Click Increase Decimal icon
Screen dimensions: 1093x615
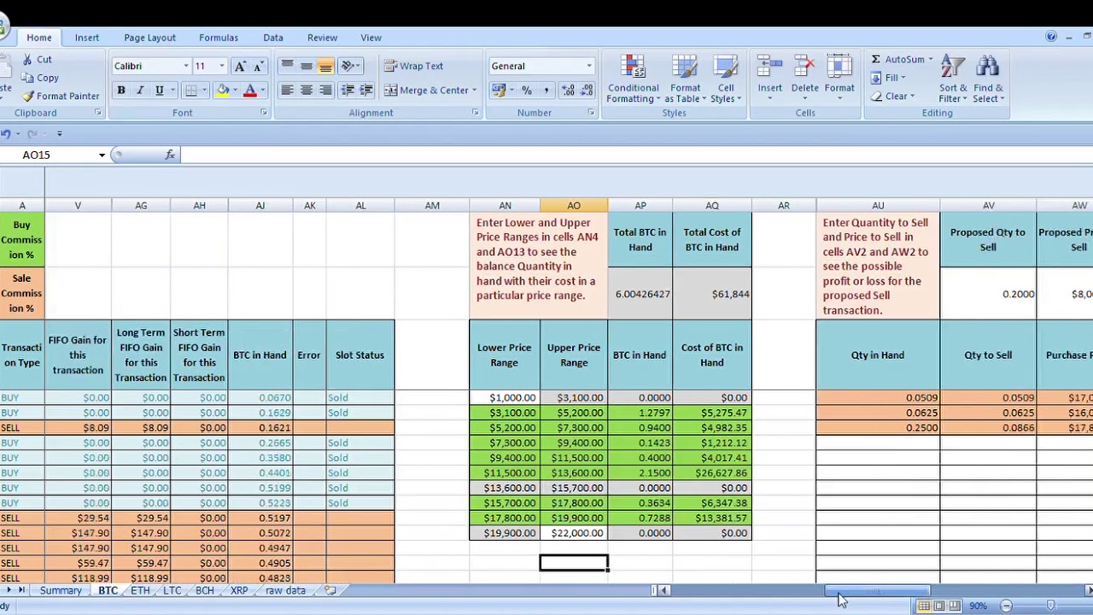pos(569,91)
